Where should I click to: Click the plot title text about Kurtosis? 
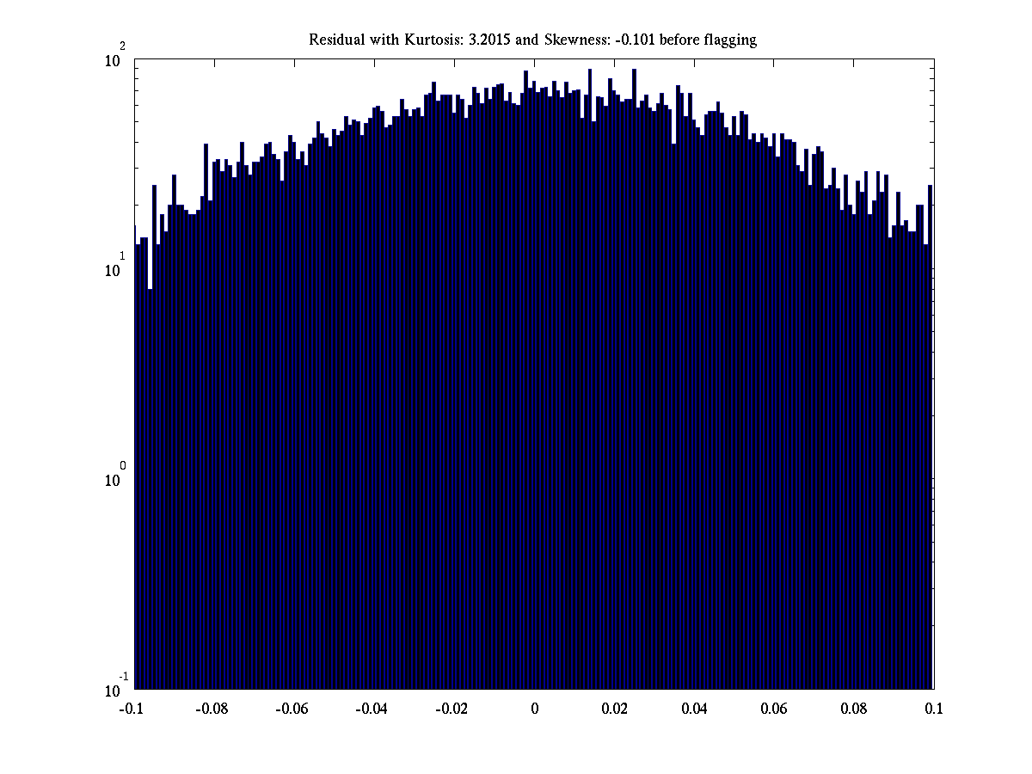532,40
